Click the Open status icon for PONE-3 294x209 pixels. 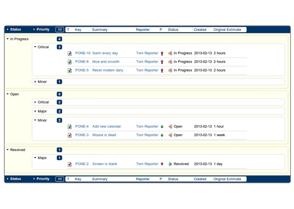coord(170,135)
